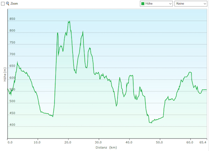Click the green Höhe color swatch
209x151 pixels.
[143, 3]
